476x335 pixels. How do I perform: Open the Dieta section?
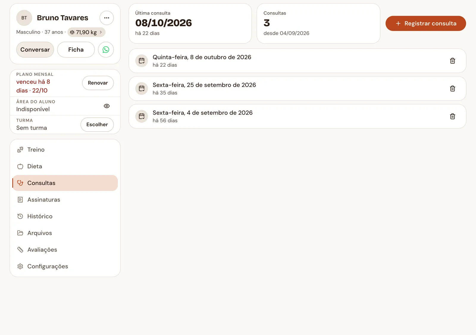click(x=65, y=166)
